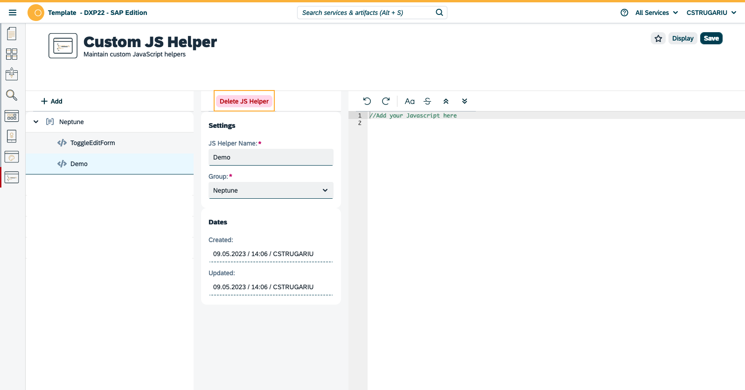Click Delete JS Helper button
This screenshot has height=390, width=745.
click(x=244, y=101)
